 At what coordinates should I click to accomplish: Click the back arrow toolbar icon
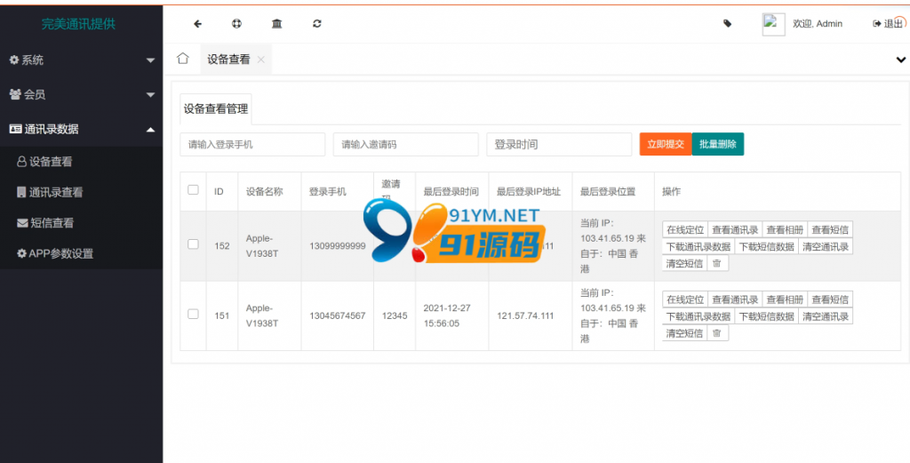pos(197,24)
